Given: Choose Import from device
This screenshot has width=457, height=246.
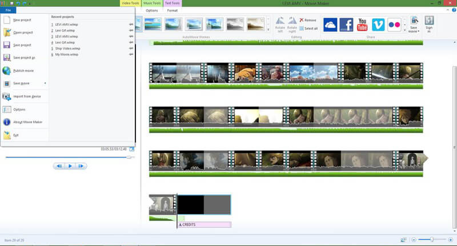Looking at the screenshot, I should 27,96.
